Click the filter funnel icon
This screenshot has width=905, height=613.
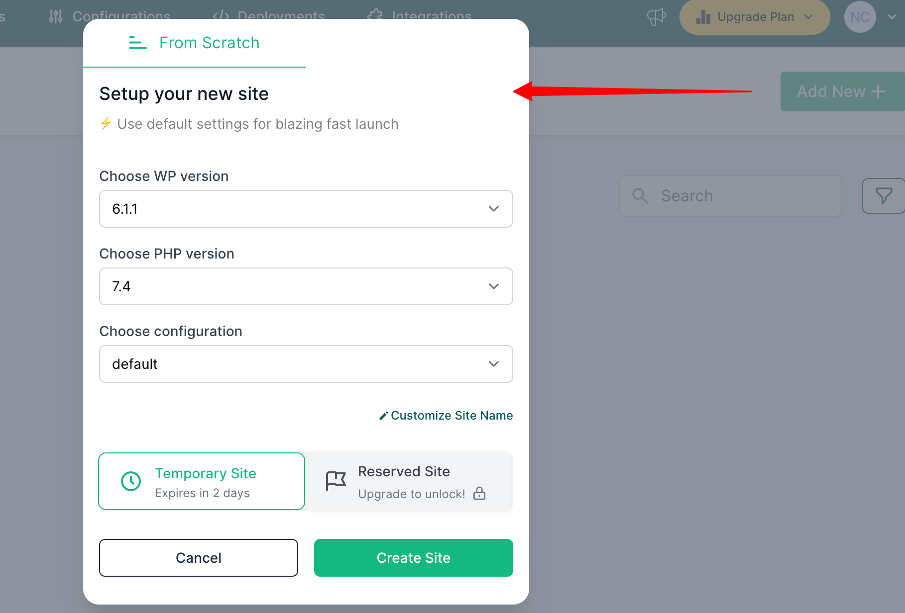tap(884, 195)
